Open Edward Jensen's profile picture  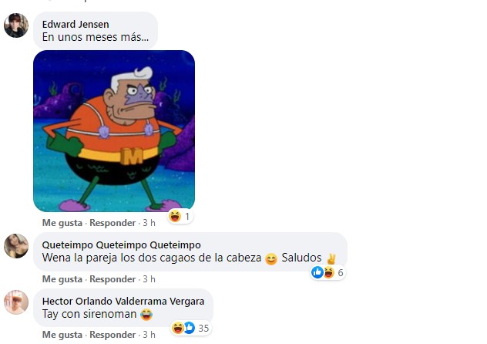click(16, 25)
